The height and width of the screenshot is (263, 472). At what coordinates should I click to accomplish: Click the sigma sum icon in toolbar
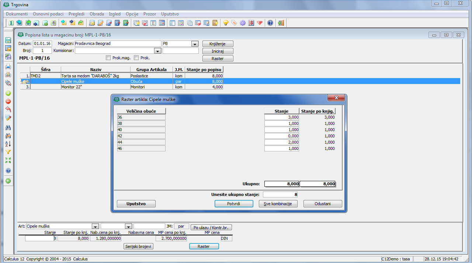pyautogui.click(x=153, y=23)
